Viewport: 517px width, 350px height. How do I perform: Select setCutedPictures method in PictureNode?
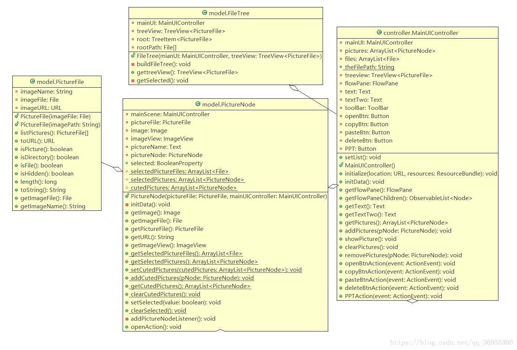click(216, 270)
